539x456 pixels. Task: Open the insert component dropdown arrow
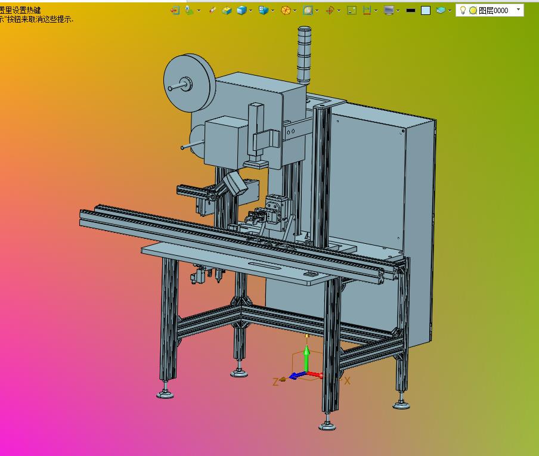(x=199, y=11)
